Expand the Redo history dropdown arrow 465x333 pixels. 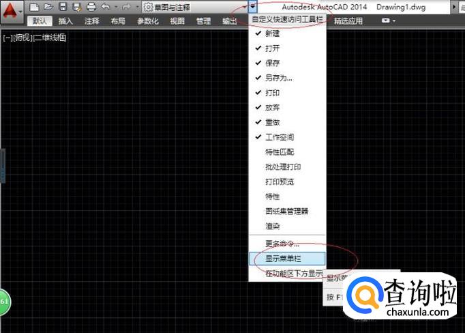tap(137, 7)
